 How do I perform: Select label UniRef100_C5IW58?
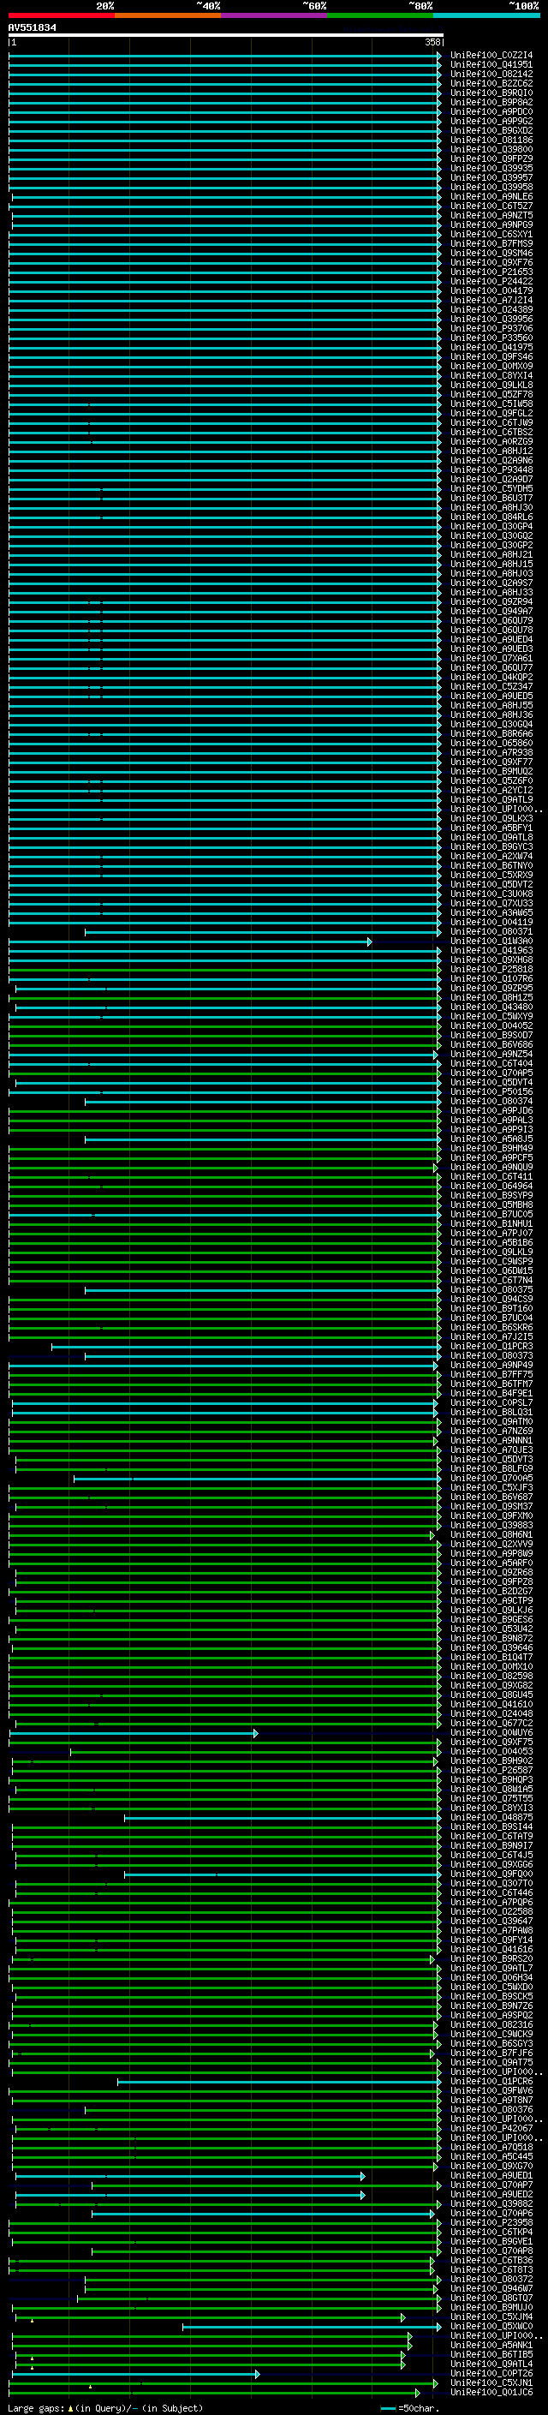tap(491, 404)
